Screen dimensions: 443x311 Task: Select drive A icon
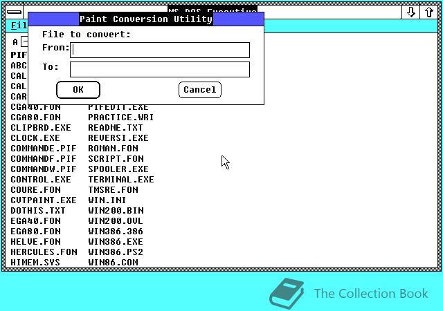click(20, 42)
